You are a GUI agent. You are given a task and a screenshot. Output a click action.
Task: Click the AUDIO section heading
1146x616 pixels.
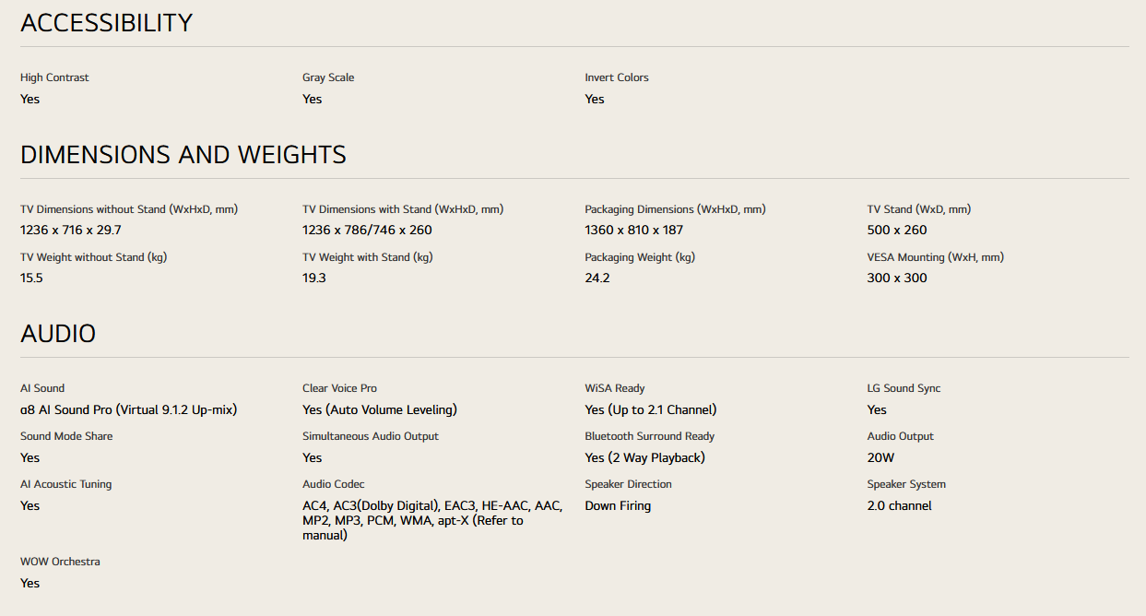(58, 334)
